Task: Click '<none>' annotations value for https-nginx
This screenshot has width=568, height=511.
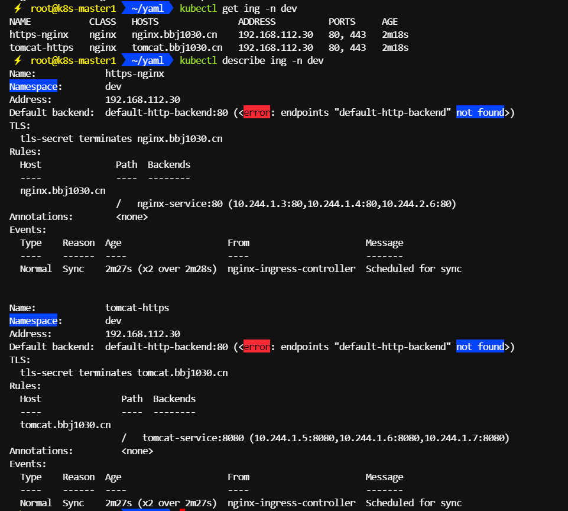Action: coord(132,217)
